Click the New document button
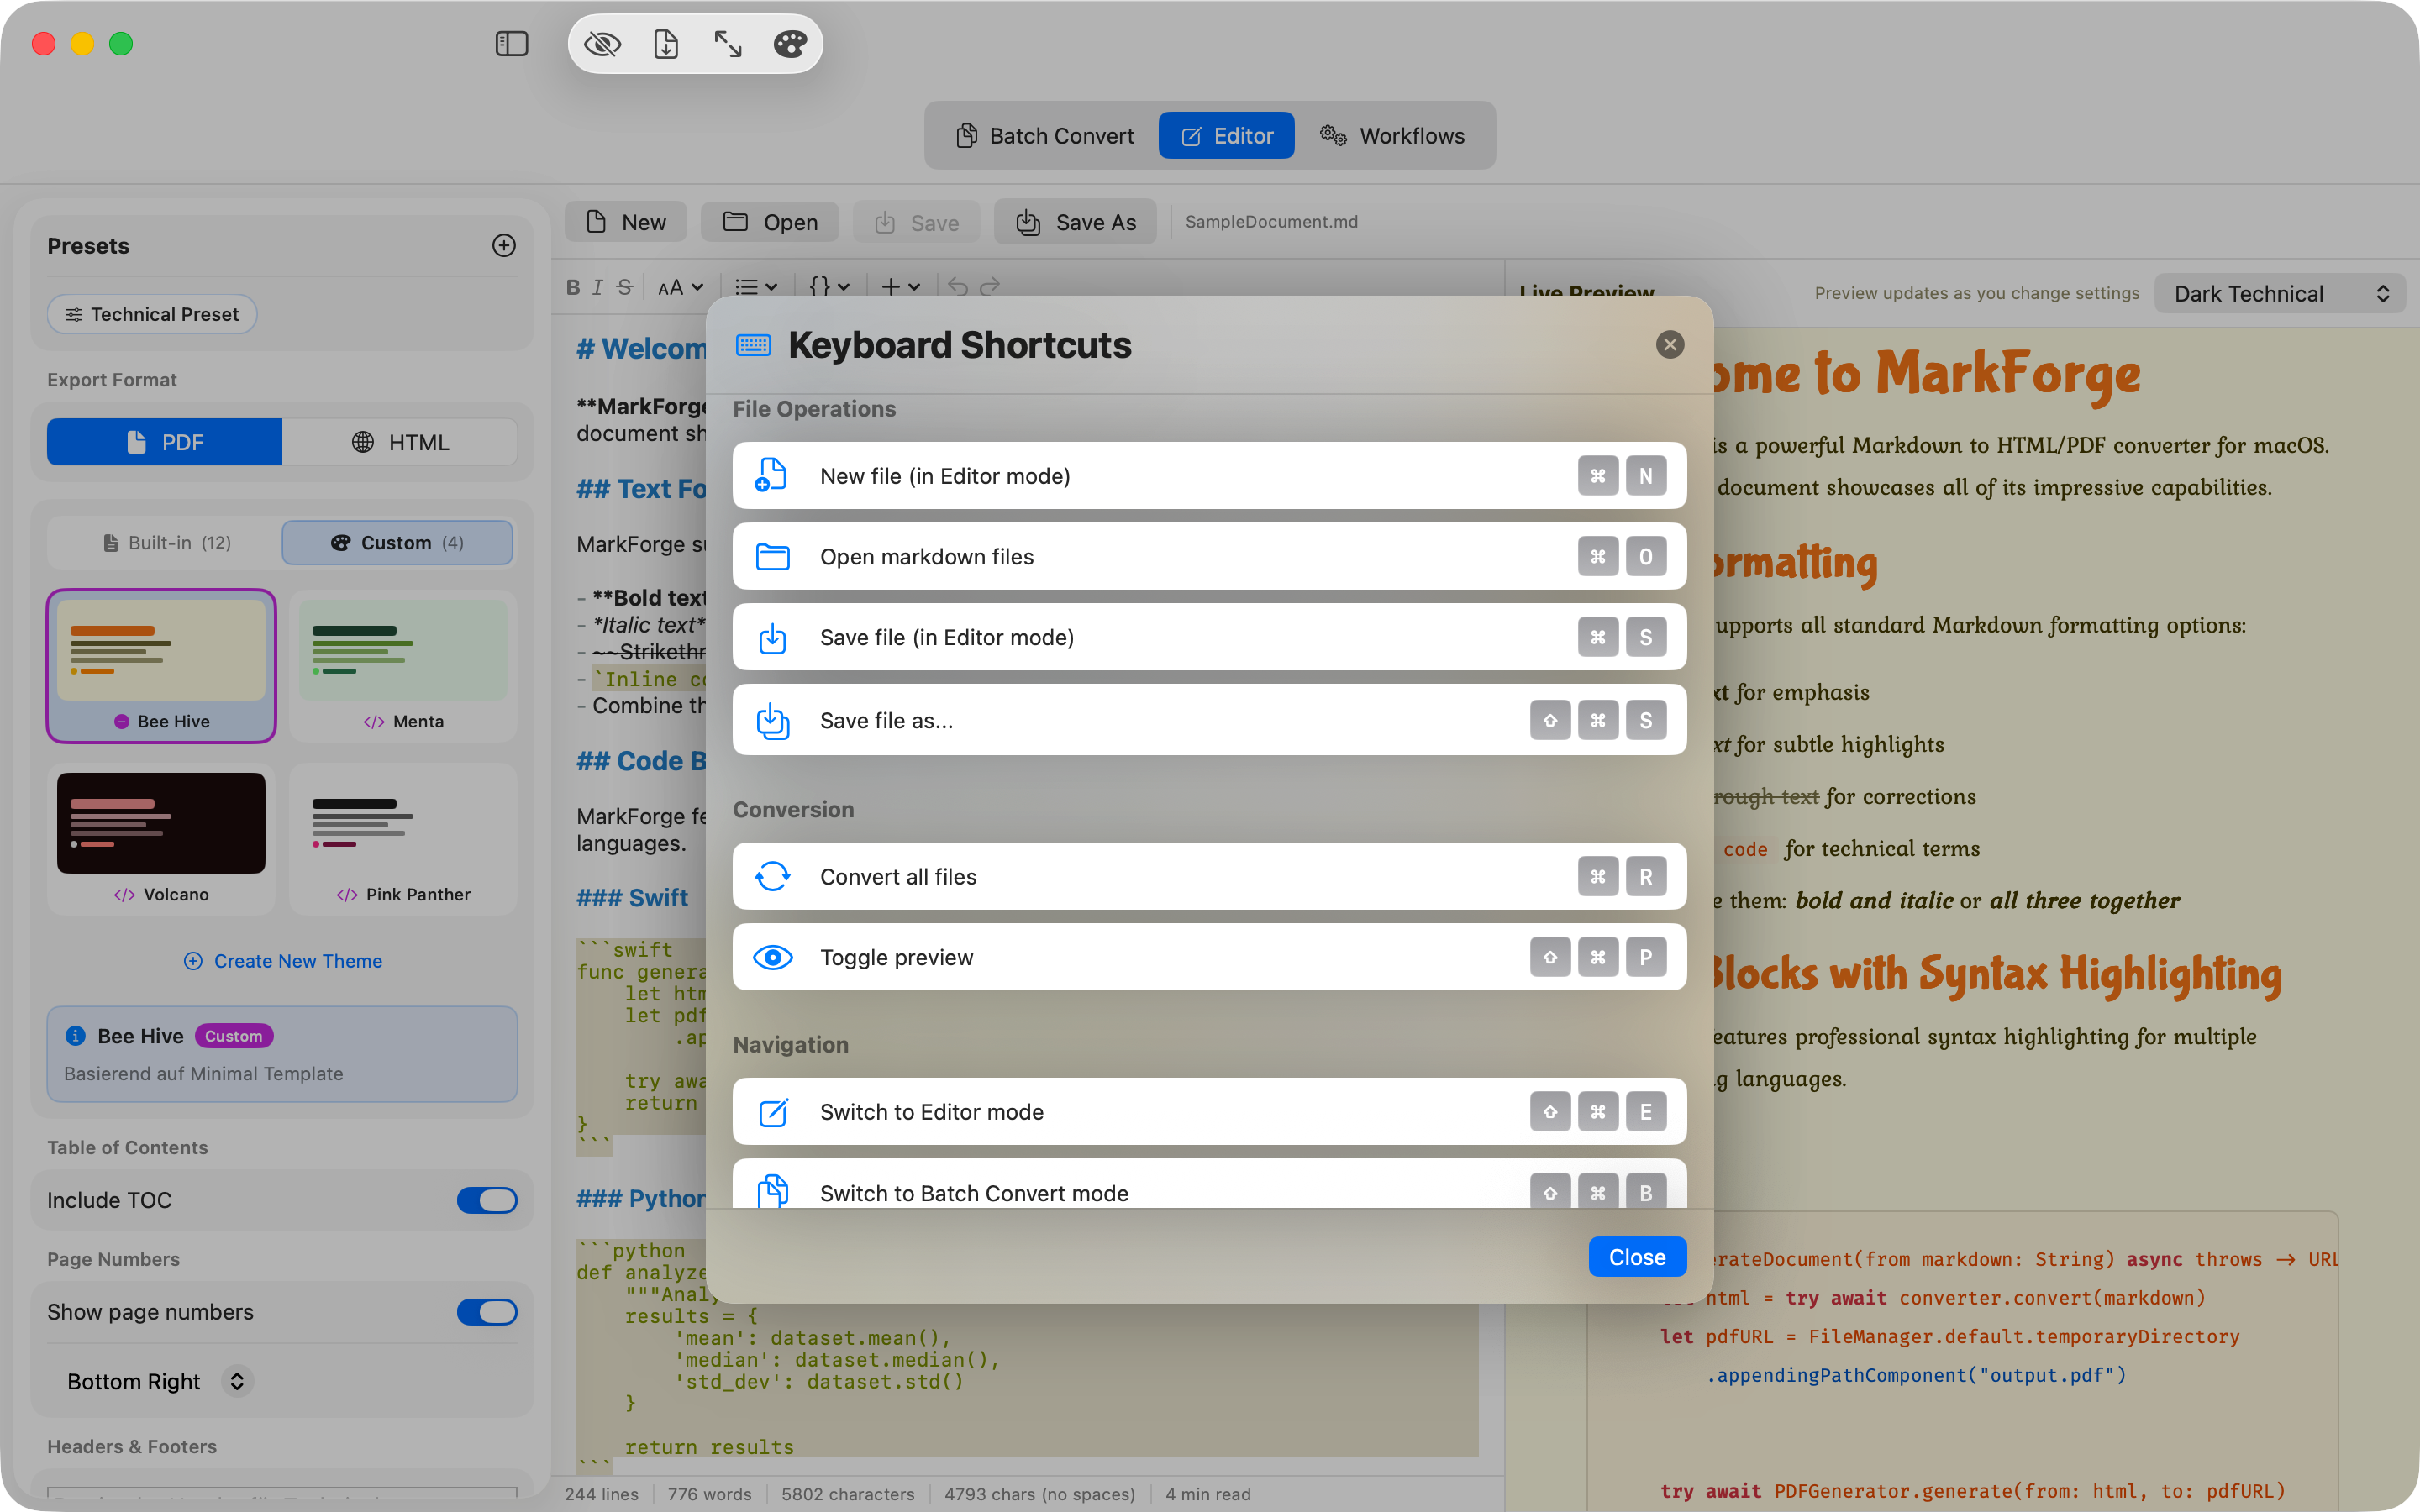2420x1512 pixels. (626, 222)
